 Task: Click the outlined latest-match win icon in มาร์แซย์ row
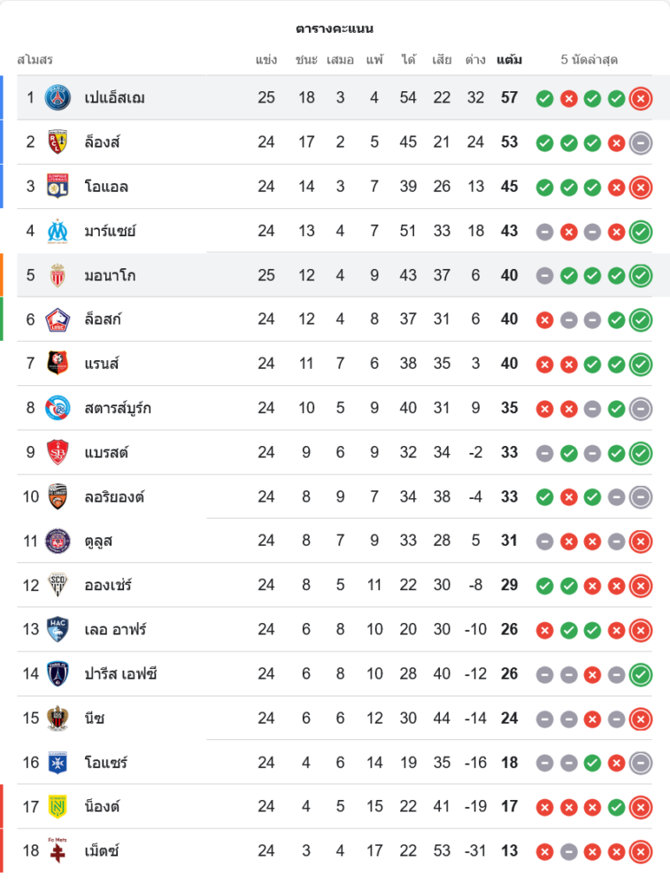tap(641, 232)
